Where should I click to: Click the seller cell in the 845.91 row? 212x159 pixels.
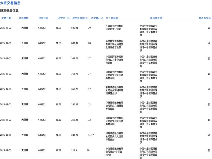(x=148, y=31)
